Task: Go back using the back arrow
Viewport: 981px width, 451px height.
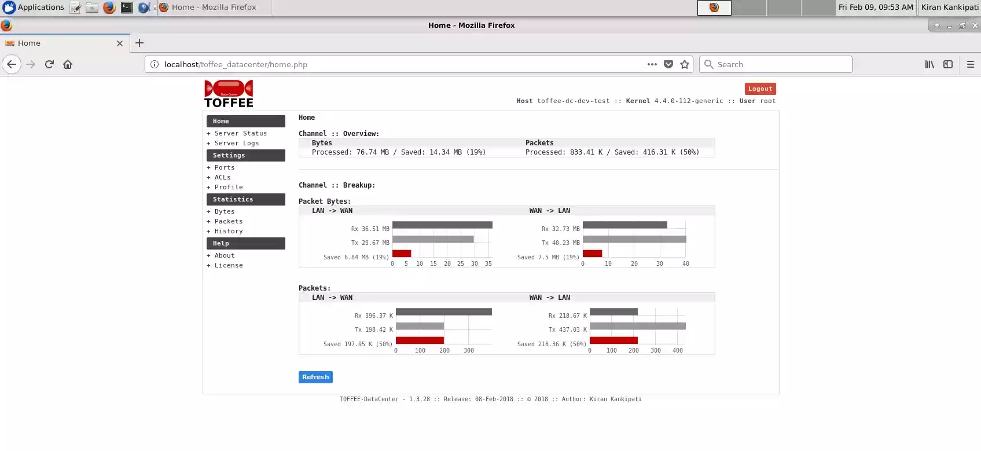Action: (x=12, y=64)
